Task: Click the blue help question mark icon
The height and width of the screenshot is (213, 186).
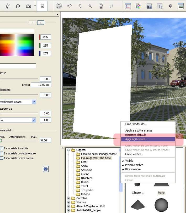Action: 46,169
